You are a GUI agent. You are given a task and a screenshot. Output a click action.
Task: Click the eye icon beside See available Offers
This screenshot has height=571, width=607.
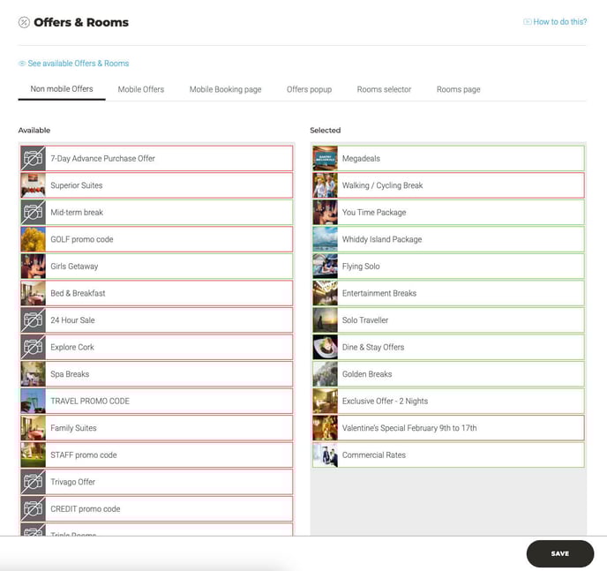pyautogui.click(x=22, y=64)
